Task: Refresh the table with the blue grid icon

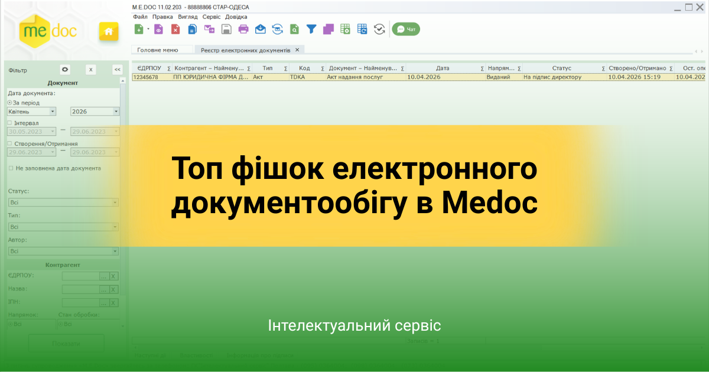Action: tap(362, 29)
